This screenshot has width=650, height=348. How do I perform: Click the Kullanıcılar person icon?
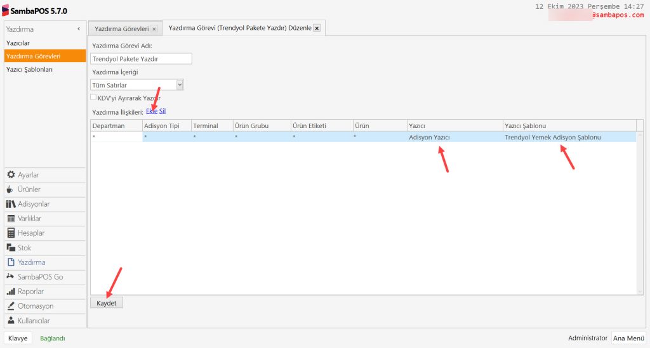pyautogui.click(x=11, y=320)
